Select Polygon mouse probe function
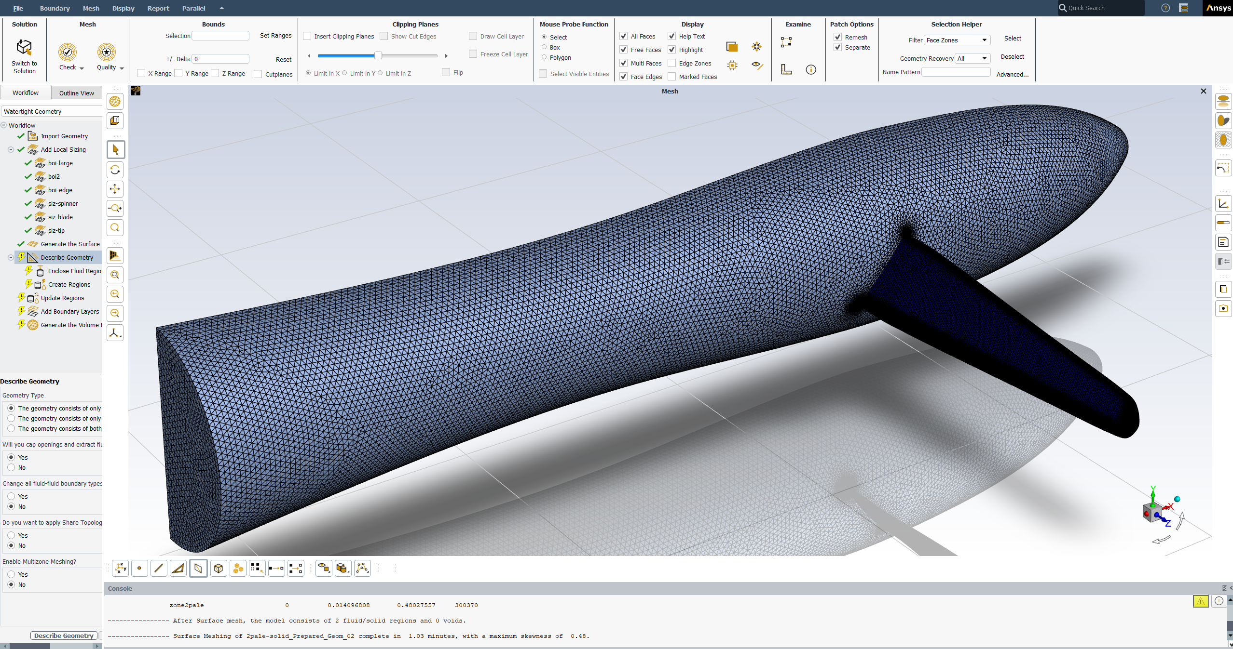The image size is (1233, 649). coord(544,57)
